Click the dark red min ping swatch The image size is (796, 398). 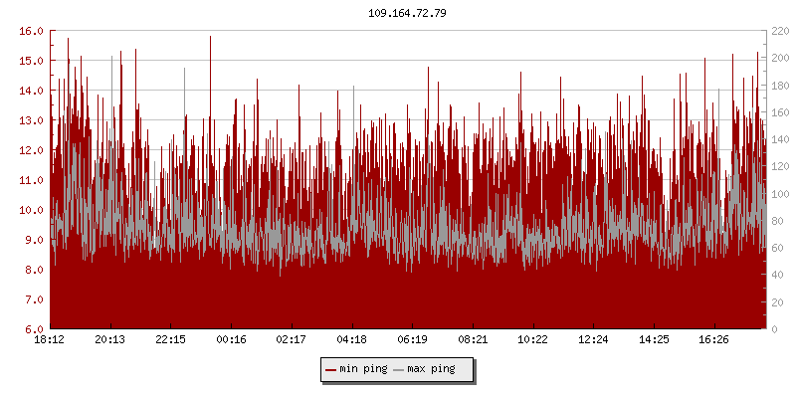(330, 370)
